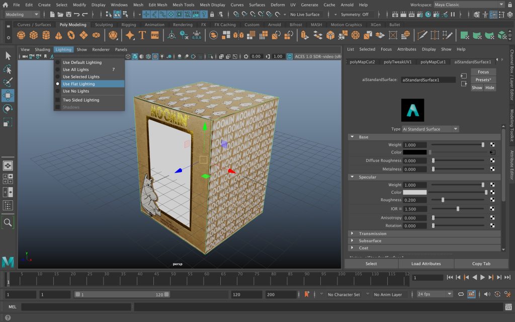Click the Presets* button
The height and width of the screenshot is (322, 515).
click(483, 80)
